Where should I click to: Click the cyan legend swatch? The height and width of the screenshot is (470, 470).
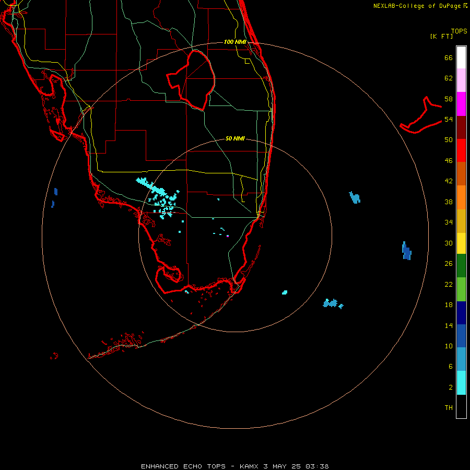[x=461, y=383]
